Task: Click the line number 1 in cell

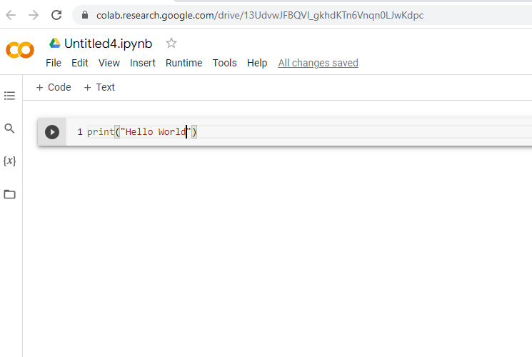Action: [80, 131]
